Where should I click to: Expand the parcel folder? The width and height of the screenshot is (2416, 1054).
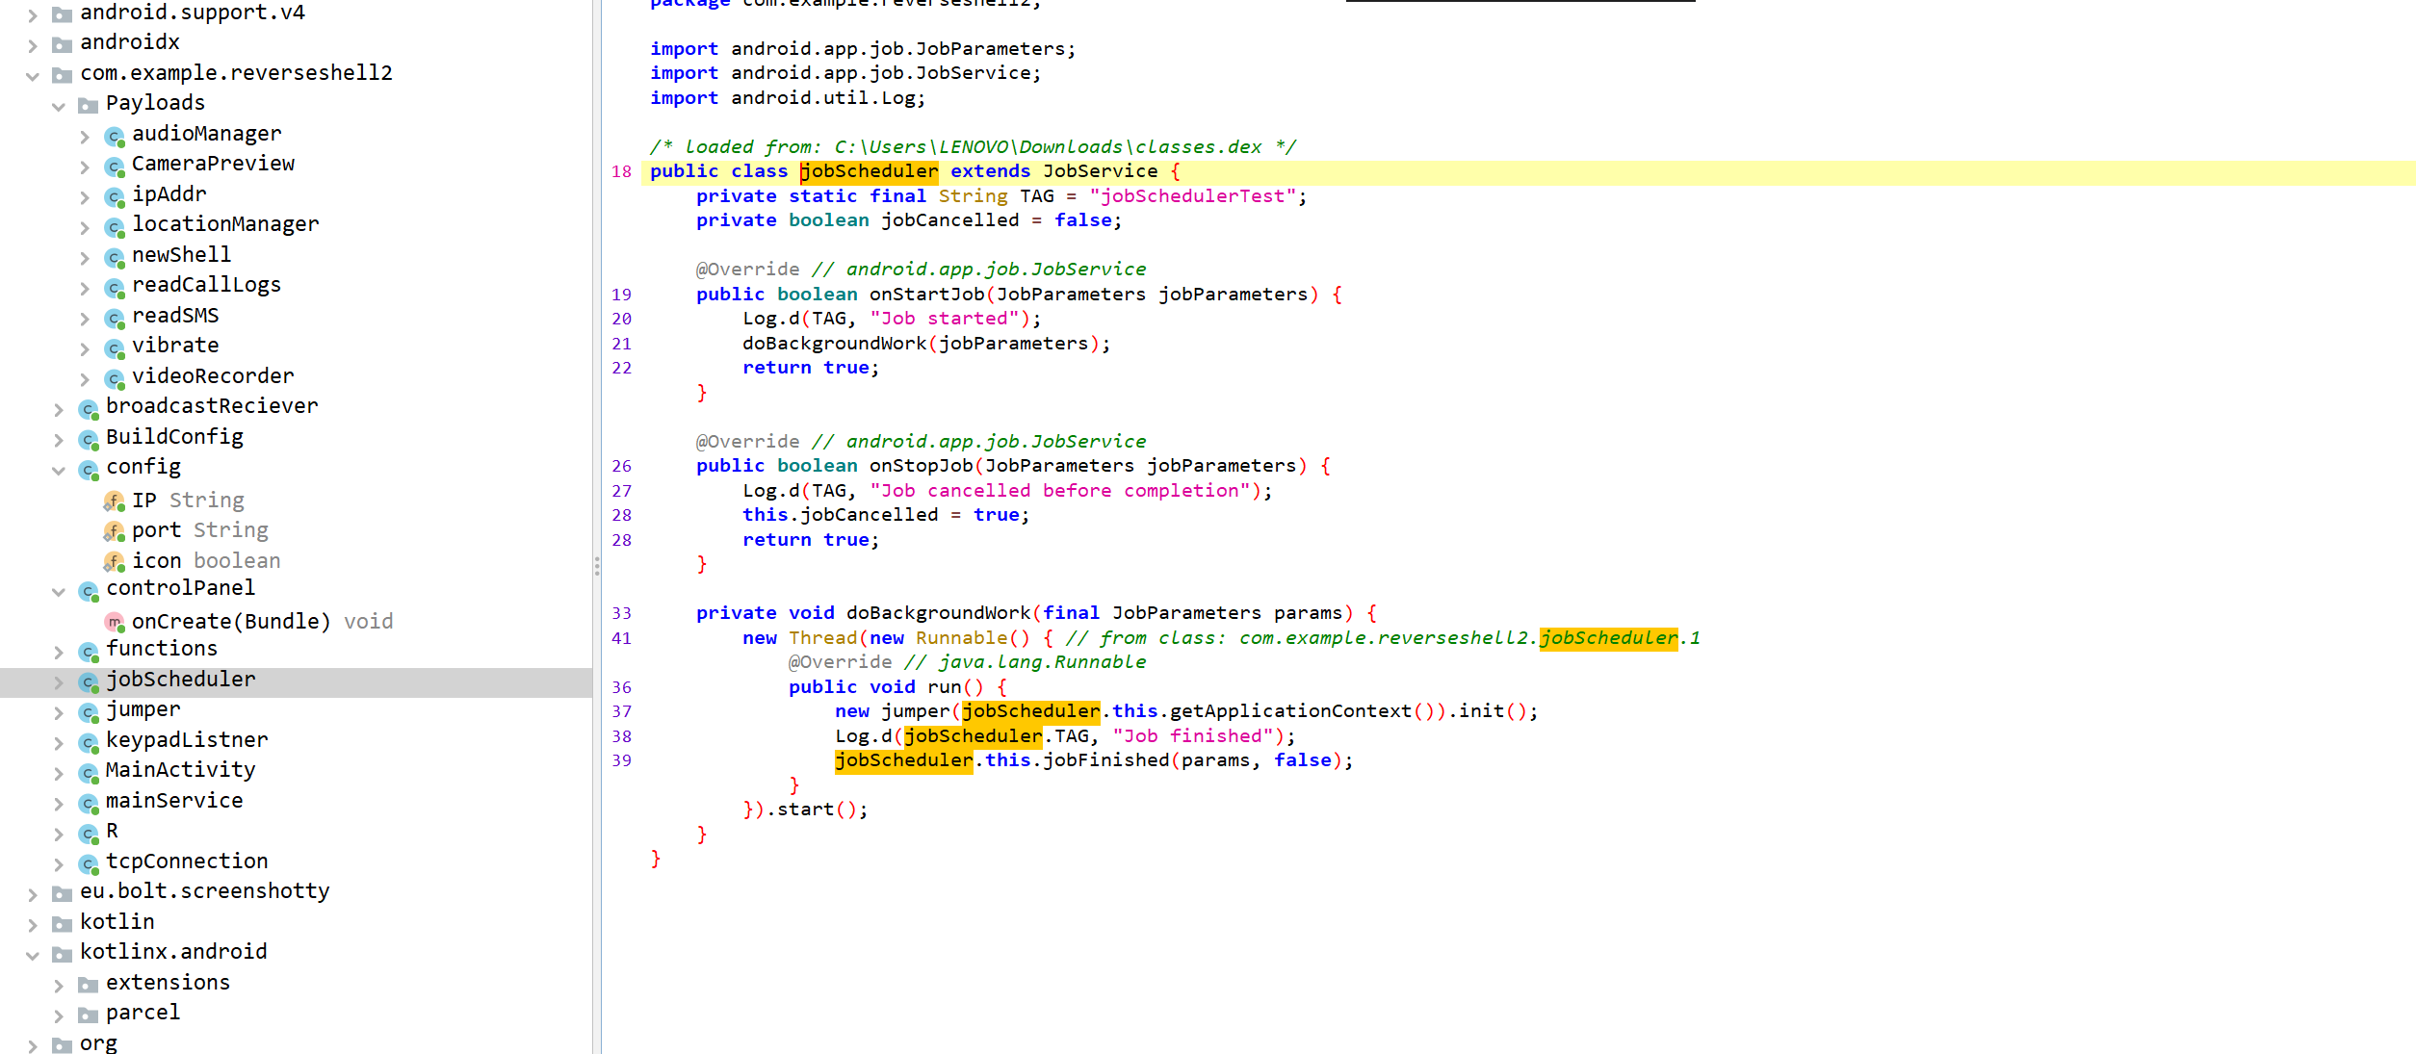[x=59, y=1016]
